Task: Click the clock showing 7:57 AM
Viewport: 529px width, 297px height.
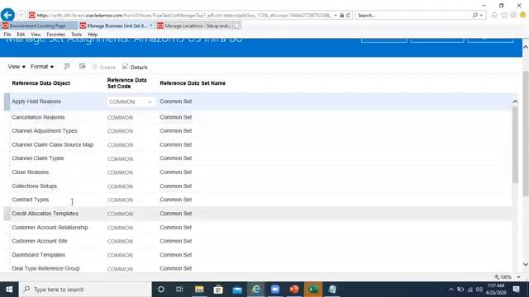Action: (x=496, y=286)
